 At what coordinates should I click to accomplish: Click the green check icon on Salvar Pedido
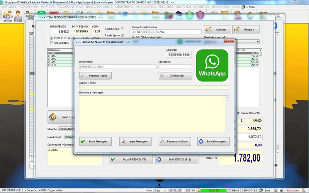point(113,159)
